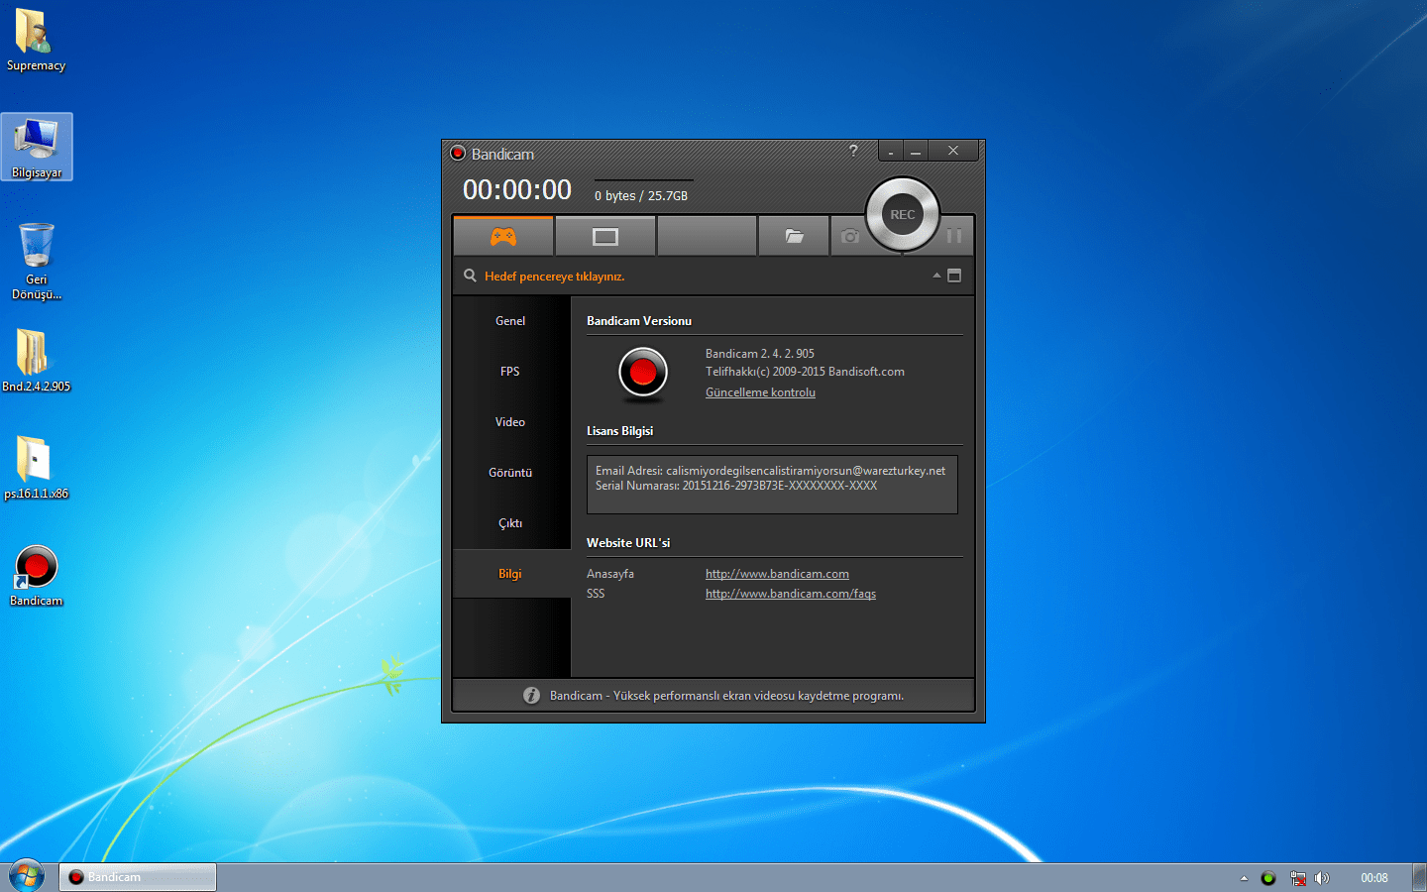
Task: Select the Supremacy folder on desktop
Action: point(36,41)
